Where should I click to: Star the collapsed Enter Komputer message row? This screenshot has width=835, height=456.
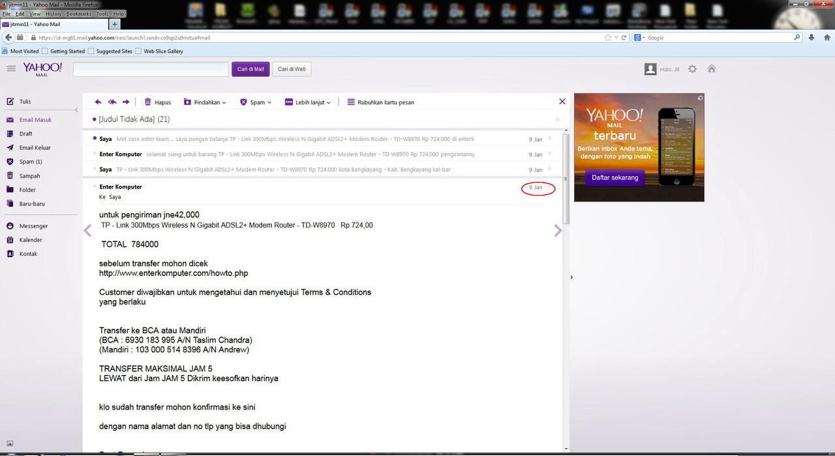point(550,154)
